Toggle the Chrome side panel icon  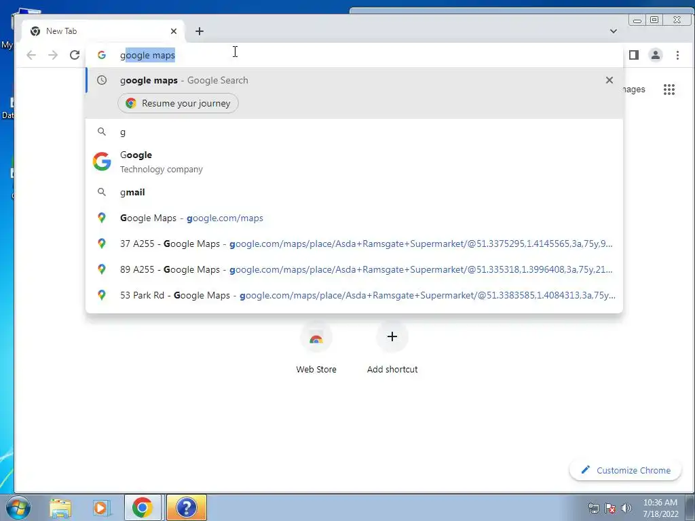(x=634, y=55)
